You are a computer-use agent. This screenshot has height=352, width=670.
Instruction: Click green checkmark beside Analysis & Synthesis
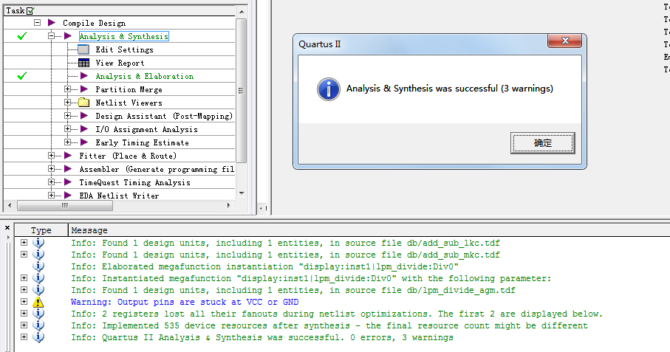point(22,36)
